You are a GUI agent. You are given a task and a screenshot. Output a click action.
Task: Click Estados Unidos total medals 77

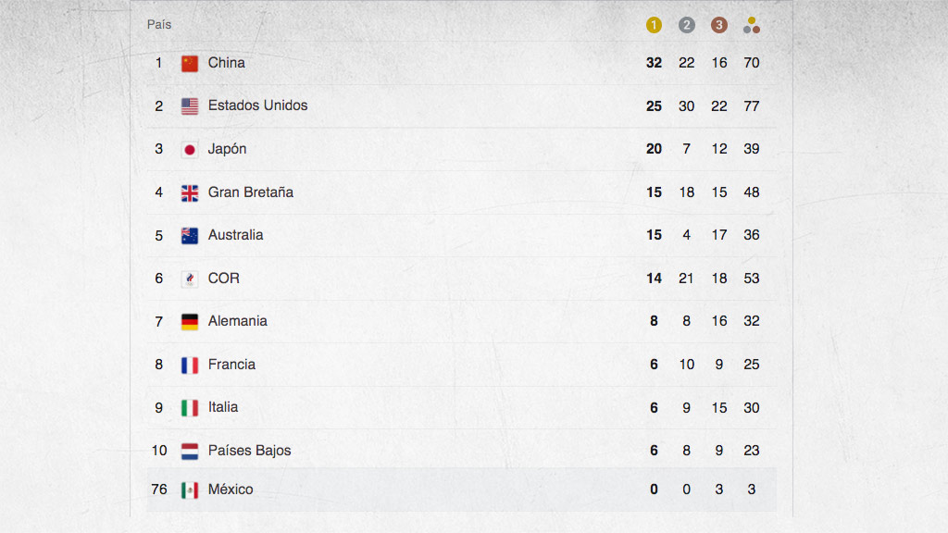pyautogui.click(x=752, y=106)
